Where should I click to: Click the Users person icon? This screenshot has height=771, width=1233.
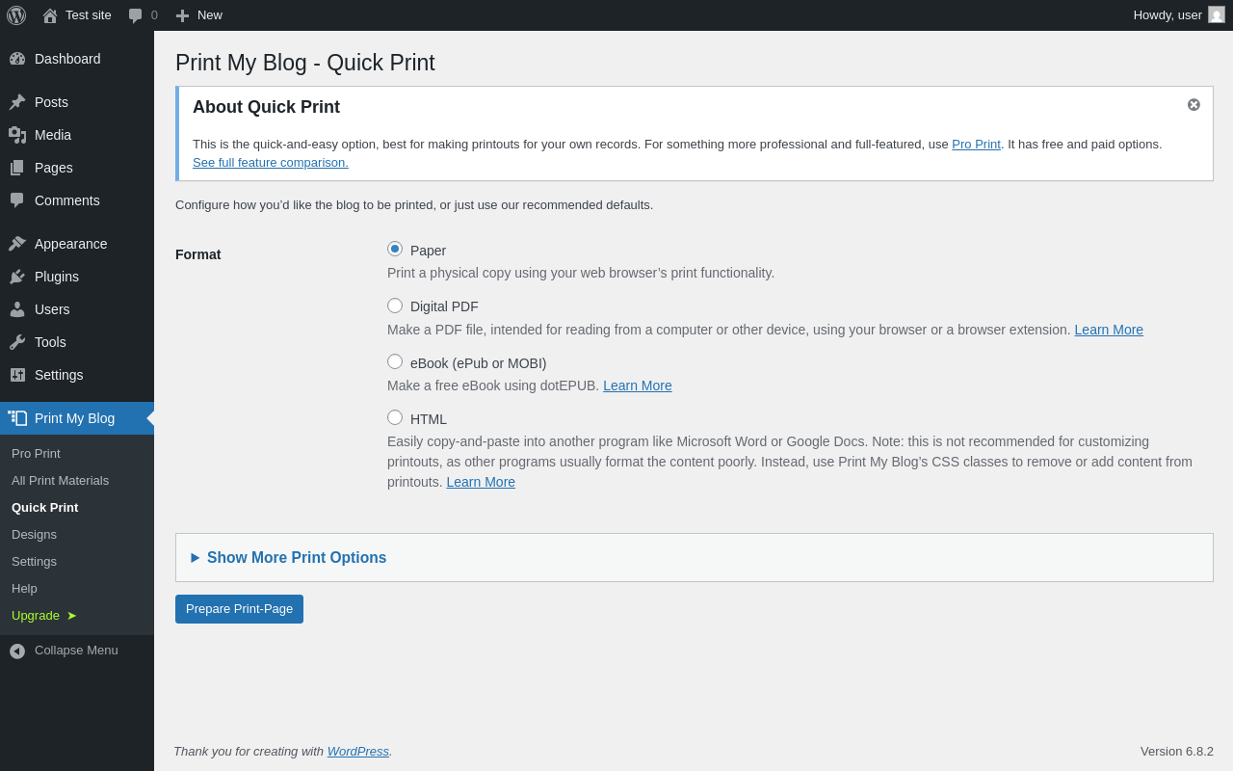click(17, 309)
